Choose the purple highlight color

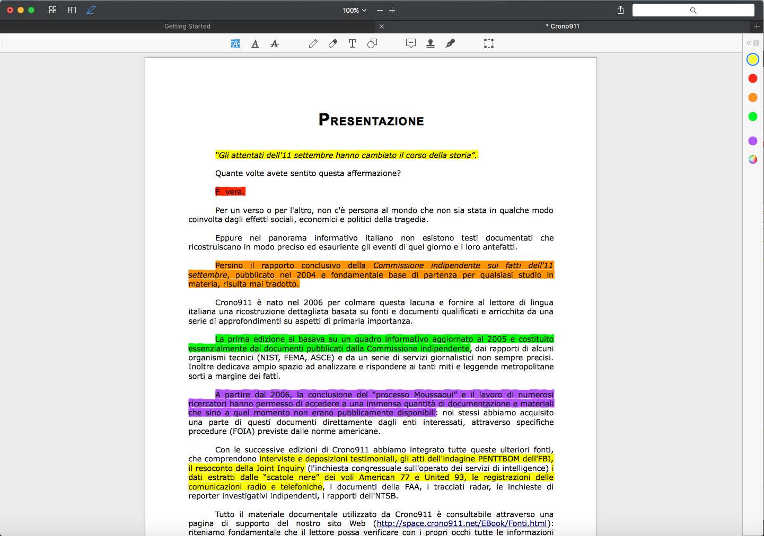coord(753,141)
